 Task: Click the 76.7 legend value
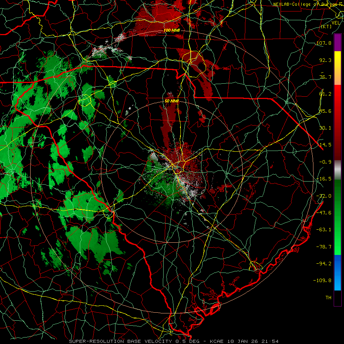click(325, 77)
